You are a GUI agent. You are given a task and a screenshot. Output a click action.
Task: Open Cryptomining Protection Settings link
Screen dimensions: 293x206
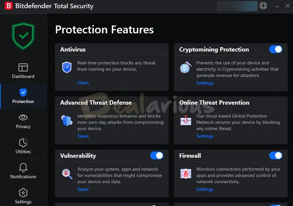point(205,83)
